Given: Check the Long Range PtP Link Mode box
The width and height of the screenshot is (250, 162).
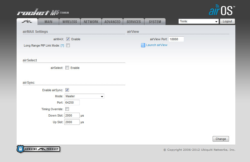Looking at the screenshot, I should click(x=67, y=45).
